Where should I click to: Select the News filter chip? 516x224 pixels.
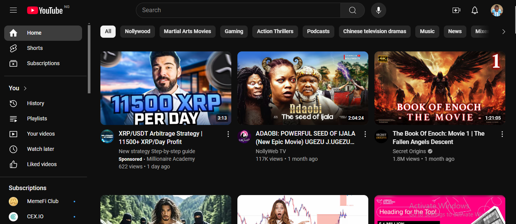pyautogui.click(x=455, y=32)
